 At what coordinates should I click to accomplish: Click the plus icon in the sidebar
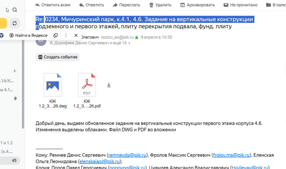[x=15, y=71]
